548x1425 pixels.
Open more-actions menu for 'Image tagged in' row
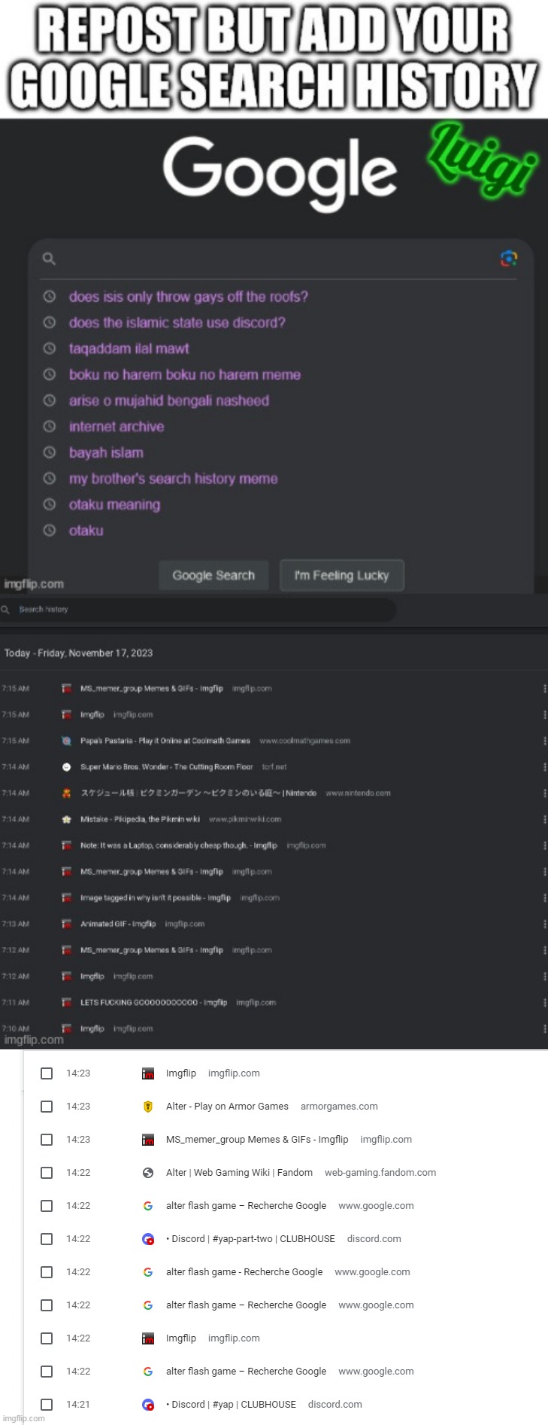click(544, 897)
